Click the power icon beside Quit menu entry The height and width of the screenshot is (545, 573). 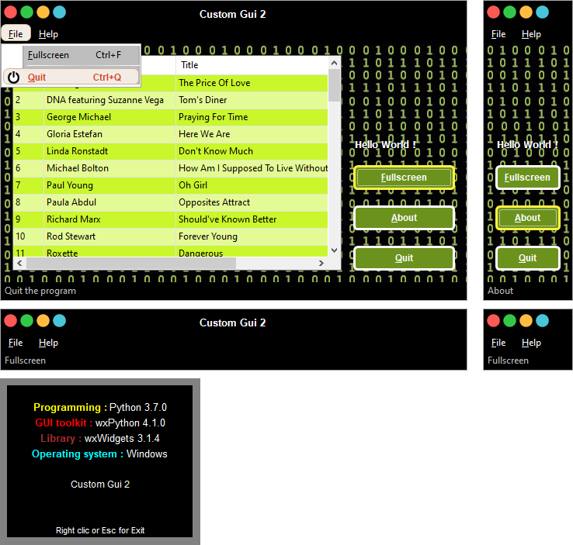click(13, 78)
